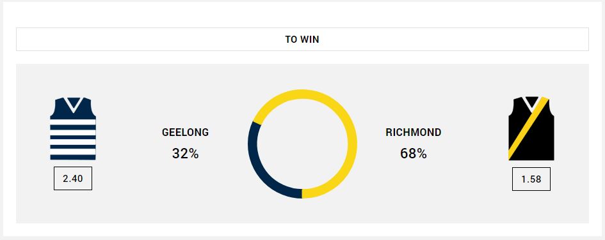This screenshot has height=240, width=605.
Task: Click the Geelong navy-and-white hooped jersey
Action: pyautogui.click(x=73, y=129)
